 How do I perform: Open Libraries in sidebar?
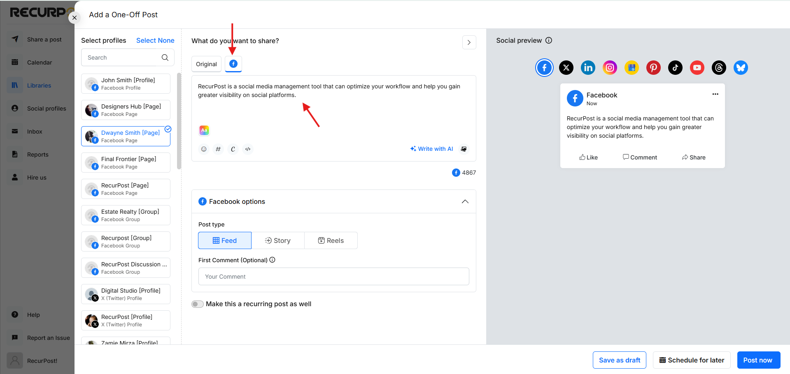(37, 85)
